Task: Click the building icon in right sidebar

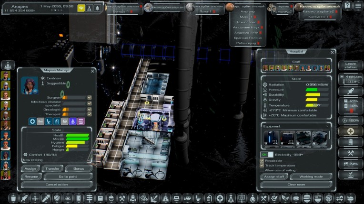Action: [x=351, y=142]
